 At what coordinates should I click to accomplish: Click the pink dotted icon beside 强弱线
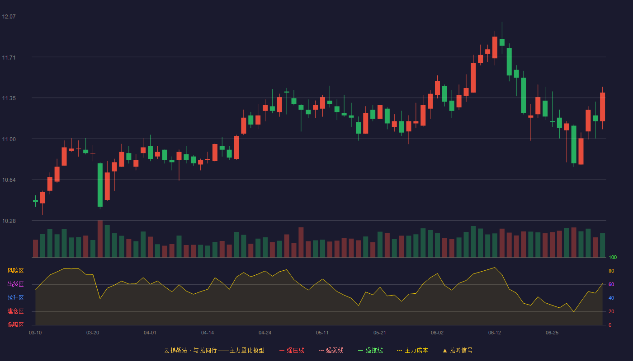click(321, 350)
